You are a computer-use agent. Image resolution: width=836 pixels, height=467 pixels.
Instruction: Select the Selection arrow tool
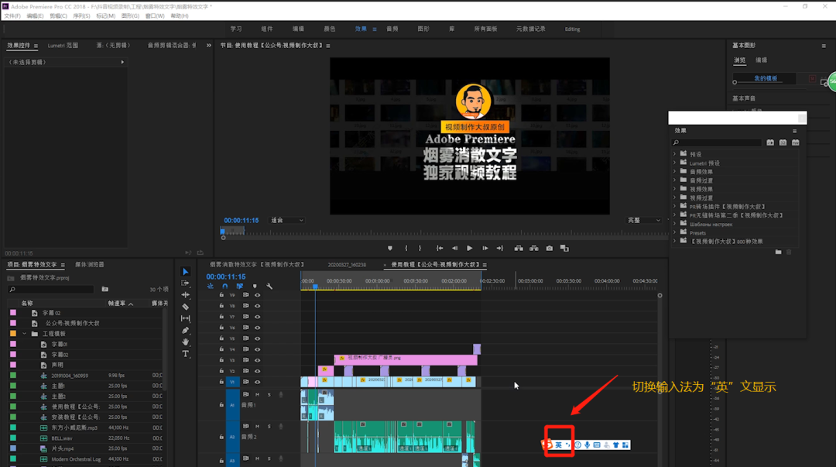(x=186, y=272)
